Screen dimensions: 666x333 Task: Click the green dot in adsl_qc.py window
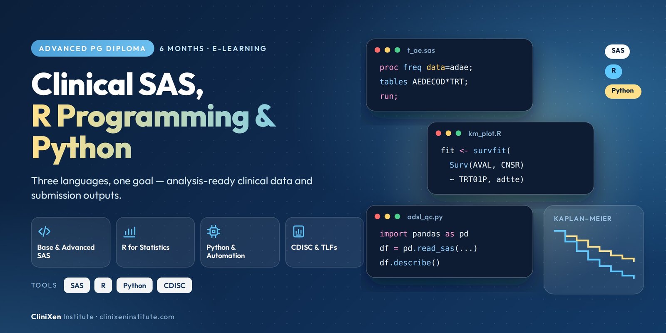[397, 216]
